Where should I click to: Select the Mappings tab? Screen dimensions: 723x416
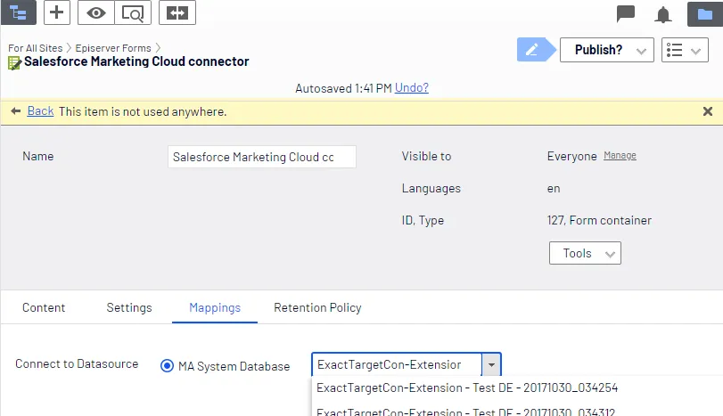pyautogui.click(x=215, y=307)
